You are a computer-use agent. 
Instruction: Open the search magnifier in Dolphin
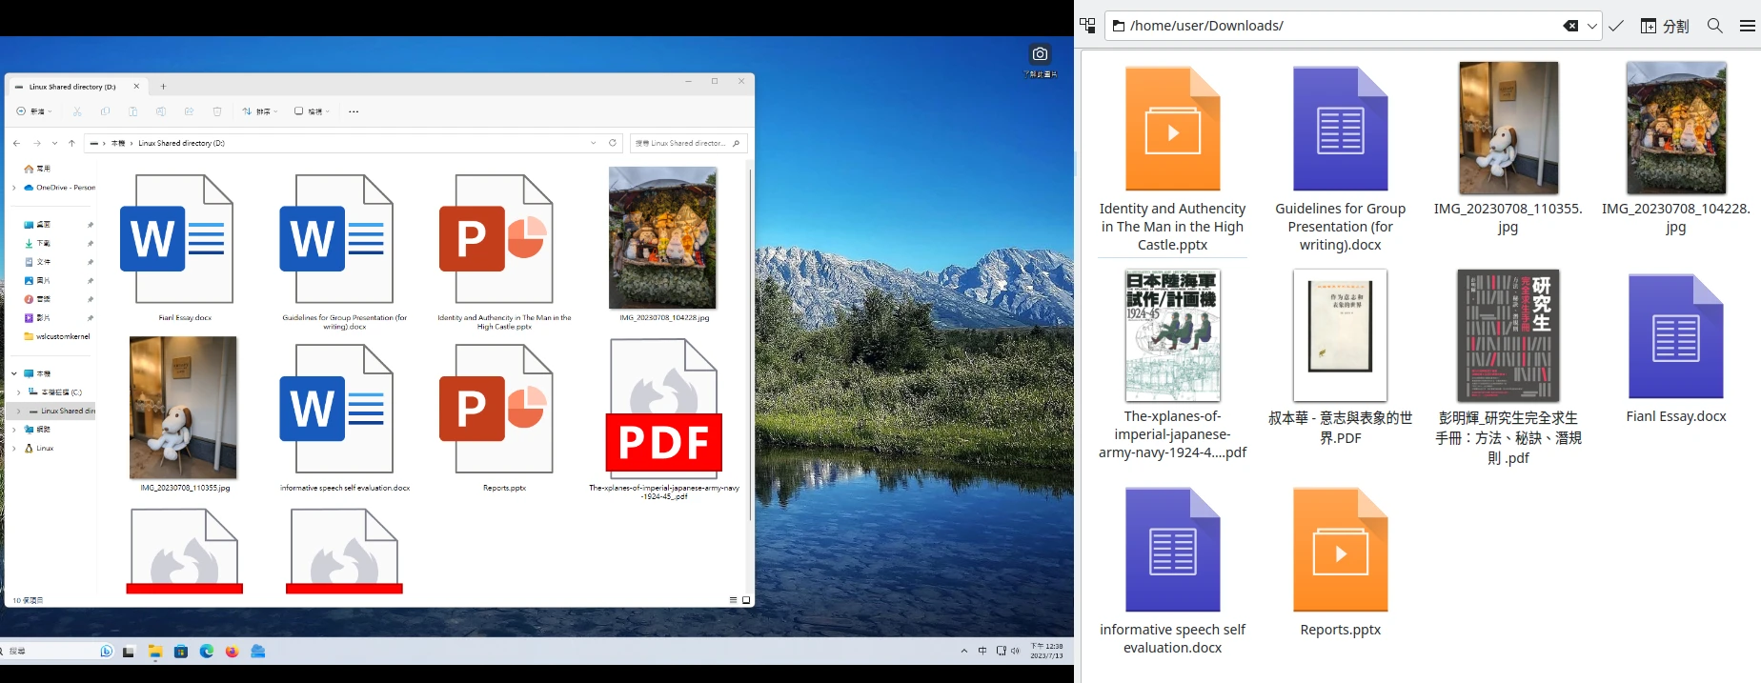click(1714, 26)
